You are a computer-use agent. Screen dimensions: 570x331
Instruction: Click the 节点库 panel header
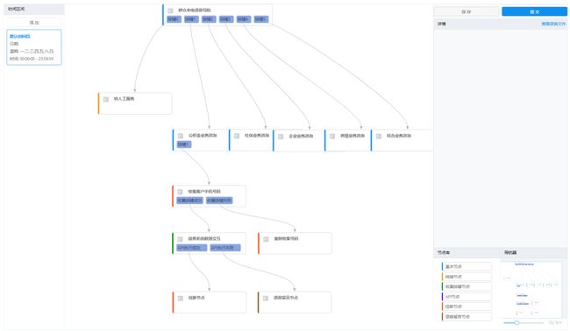[467, 252]
